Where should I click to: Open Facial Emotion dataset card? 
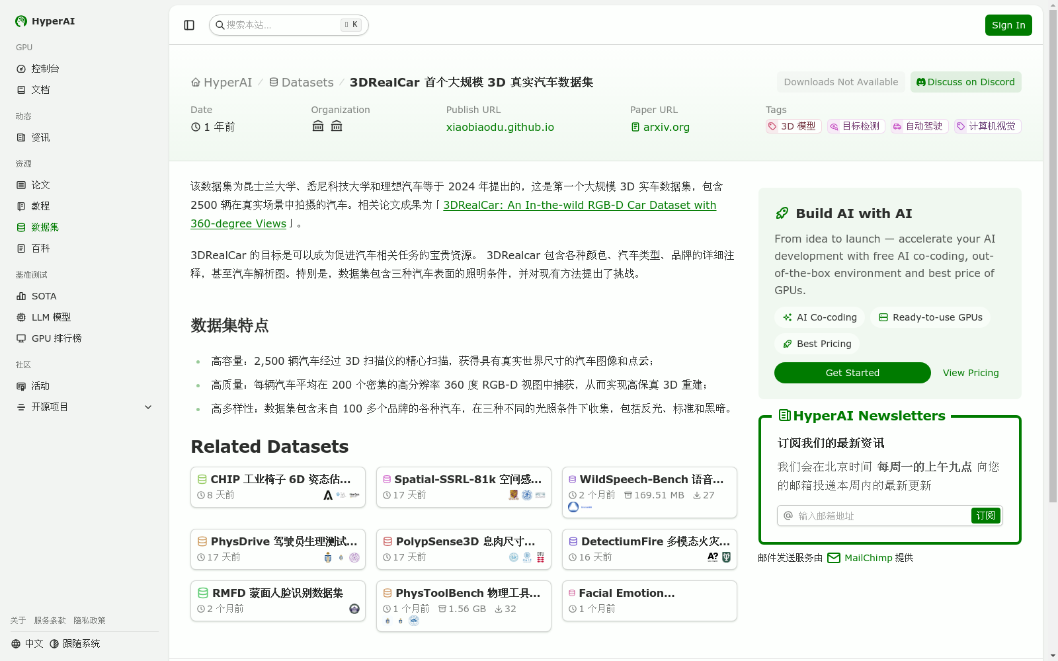(649, 601)
